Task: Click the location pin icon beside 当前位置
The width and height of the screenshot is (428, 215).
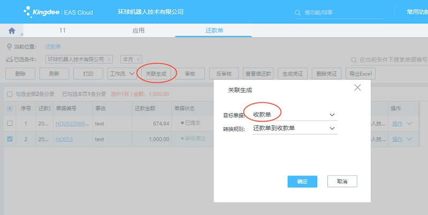Action: click(x=9, y=47)
